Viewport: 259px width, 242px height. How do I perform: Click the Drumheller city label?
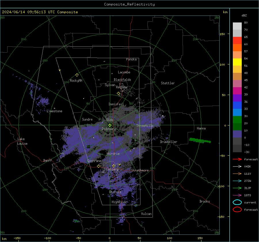(x=169, y=142)
